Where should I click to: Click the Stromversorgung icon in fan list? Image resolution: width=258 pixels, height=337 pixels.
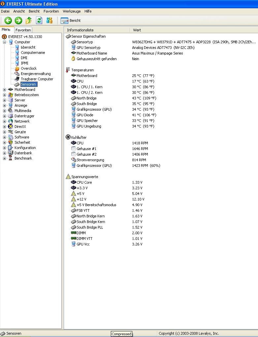coord(73,160)
